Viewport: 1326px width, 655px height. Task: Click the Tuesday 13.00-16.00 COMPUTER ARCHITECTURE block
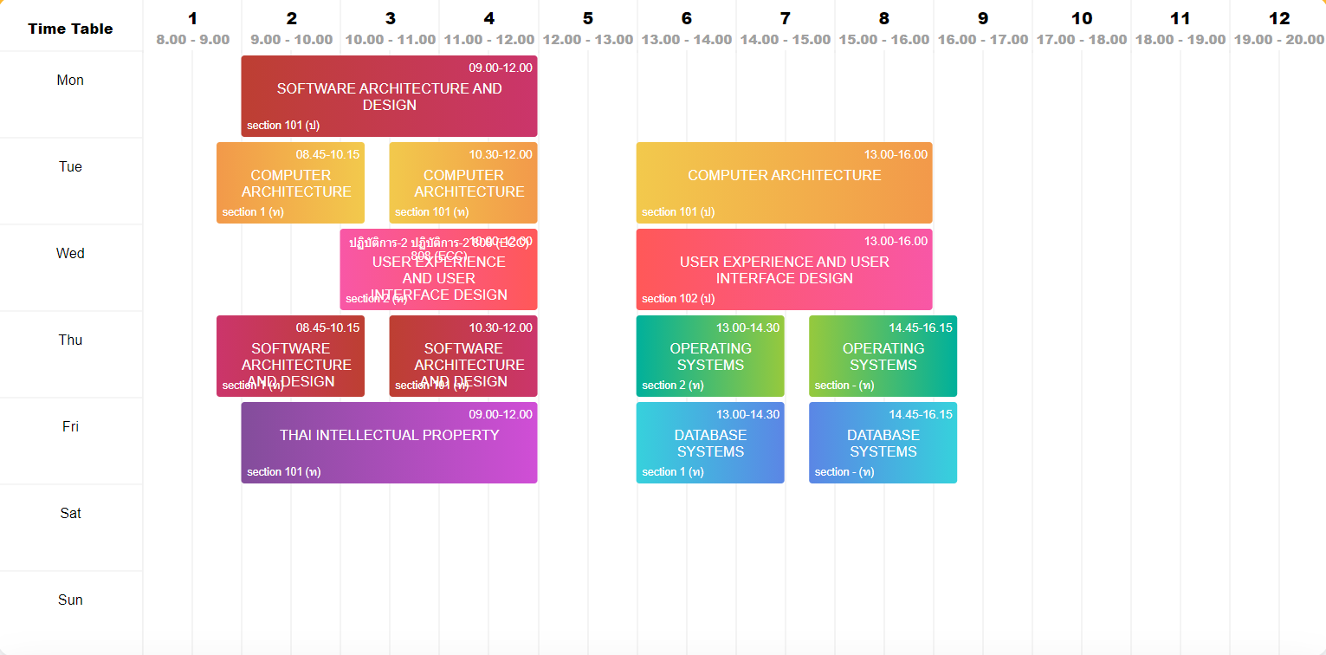(x=784, y=182)
